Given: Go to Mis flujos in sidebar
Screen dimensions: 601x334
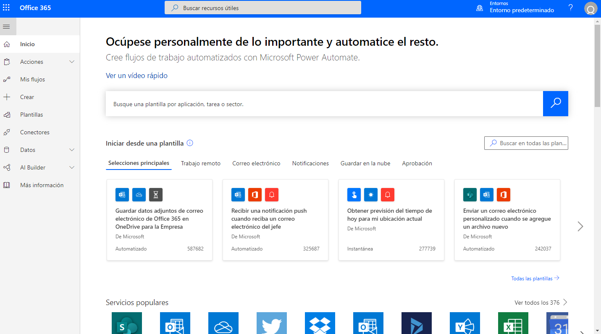Looking at the screenshot, I should pos(40,79).
